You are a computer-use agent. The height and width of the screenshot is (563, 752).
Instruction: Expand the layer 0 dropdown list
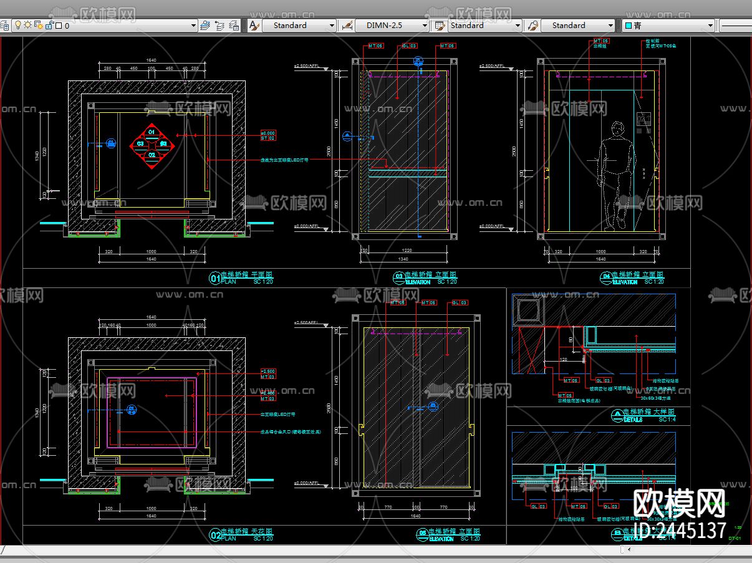coord(193,26)
